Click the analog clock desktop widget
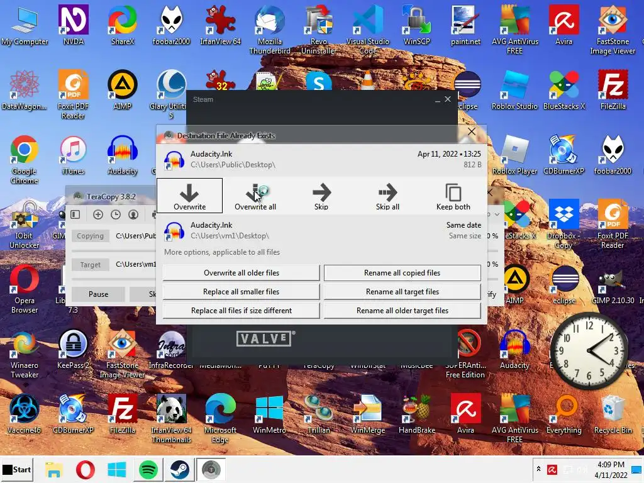Screen dimensions: 644x483 (x=589, y=350)
